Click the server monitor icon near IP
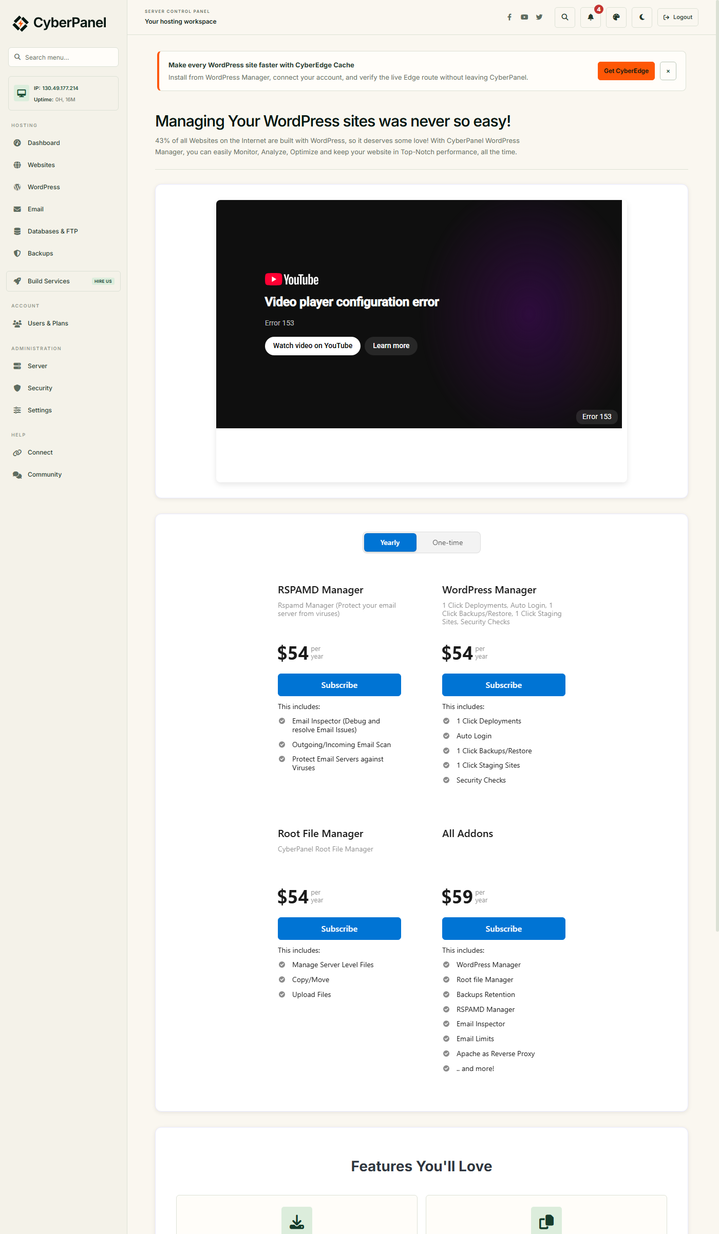The image size is (719, 1234). click(x=22, y=93)
